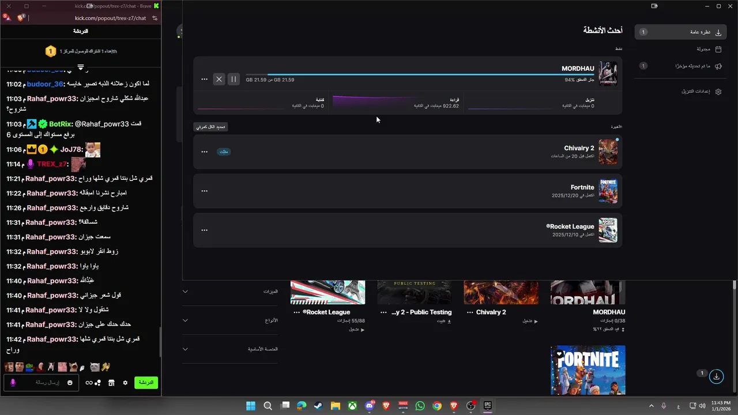Viewport: 738px width, 415px height.
Task: Collapse the pinned gift banner in Kick chat
Action: (81, 67)
